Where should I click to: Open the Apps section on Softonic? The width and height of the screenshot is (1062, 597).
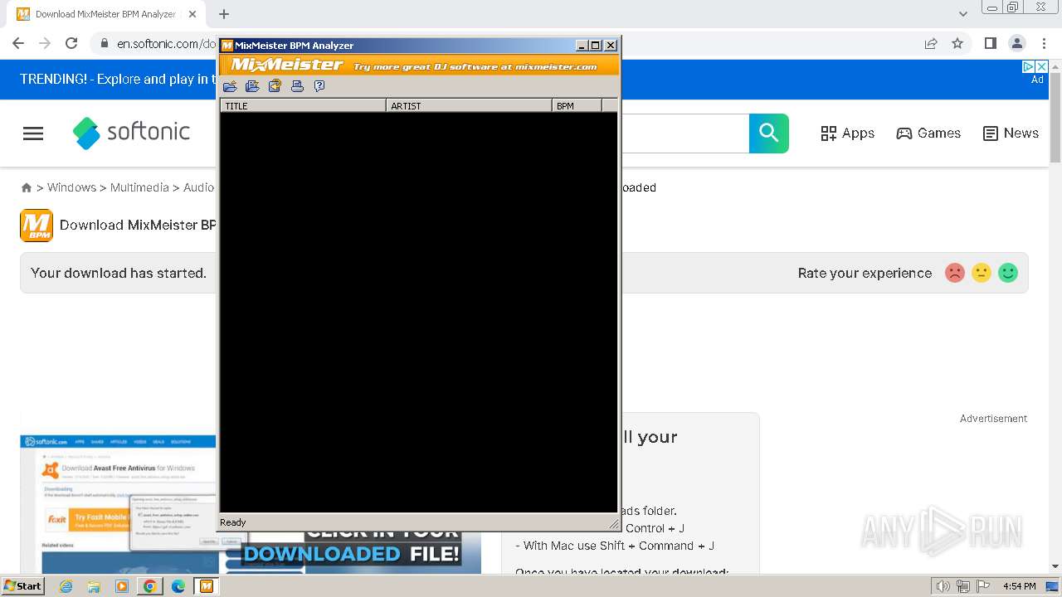point(848,133)
